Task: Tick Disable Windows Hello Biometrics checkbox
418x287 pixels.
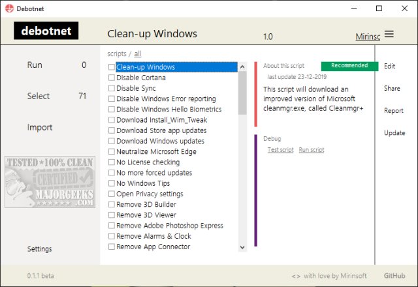Action: click(112, 109)
